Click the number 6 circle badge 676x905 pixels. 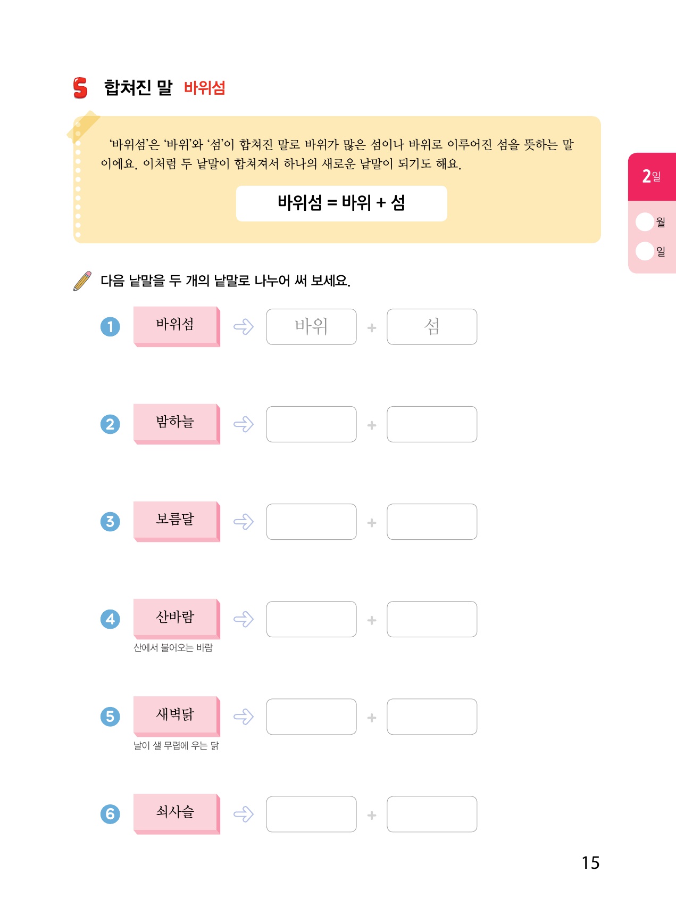110,814
